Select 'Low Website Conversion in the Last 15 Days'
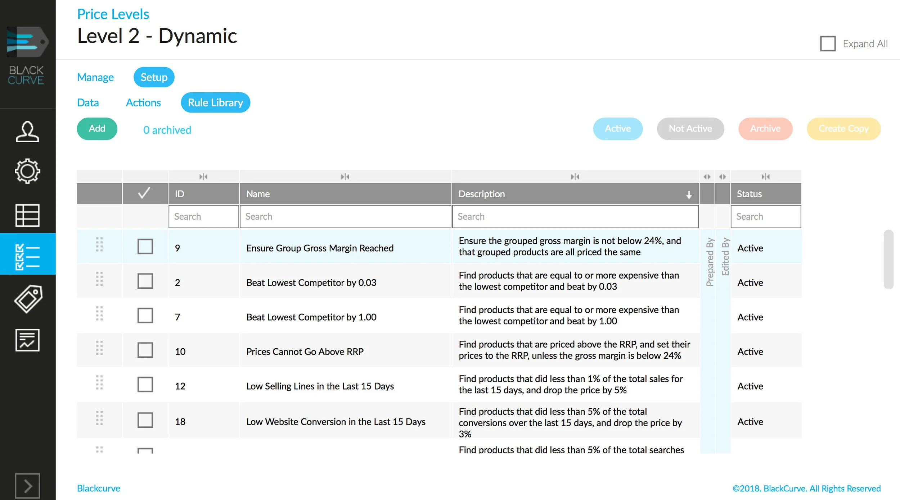The height and width of the screenshot is (500, 900). [336, 422]
